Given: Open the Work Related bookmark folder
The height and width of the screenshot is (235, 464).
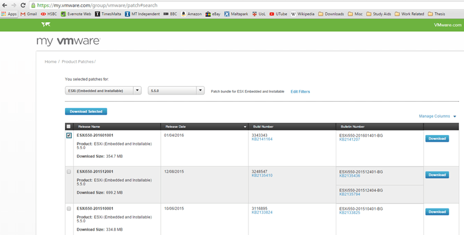Looking at the screenshot, I should click(409, 14).
